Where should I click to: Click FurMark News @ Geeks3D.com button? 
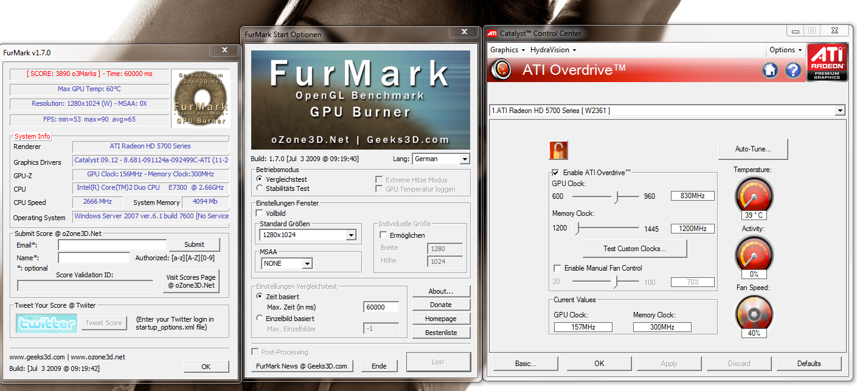tap(302, 366)
